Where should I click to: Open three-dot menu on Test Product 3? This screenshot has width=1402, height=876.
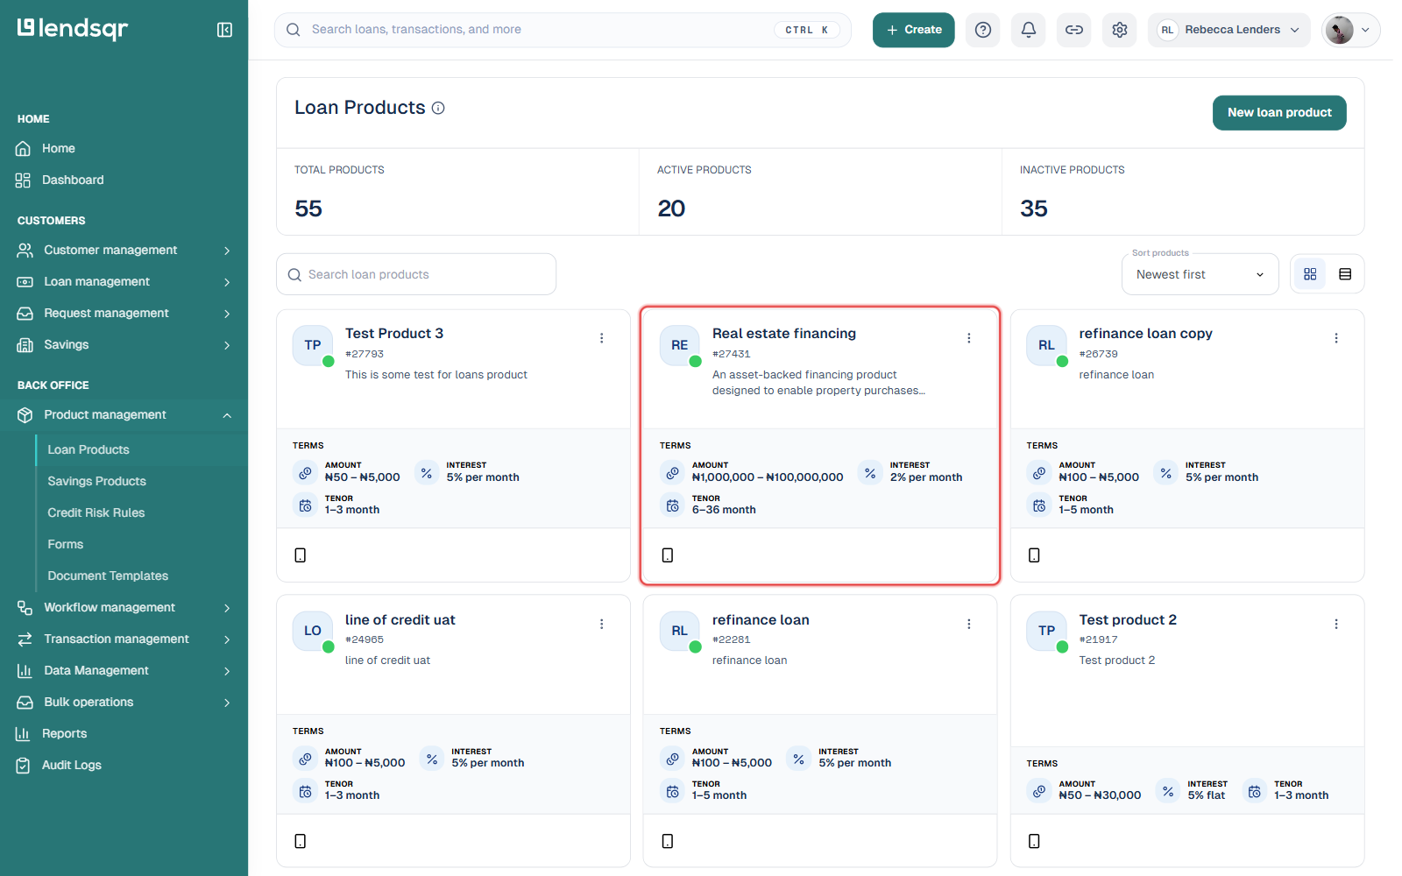[x=602, y=338]
